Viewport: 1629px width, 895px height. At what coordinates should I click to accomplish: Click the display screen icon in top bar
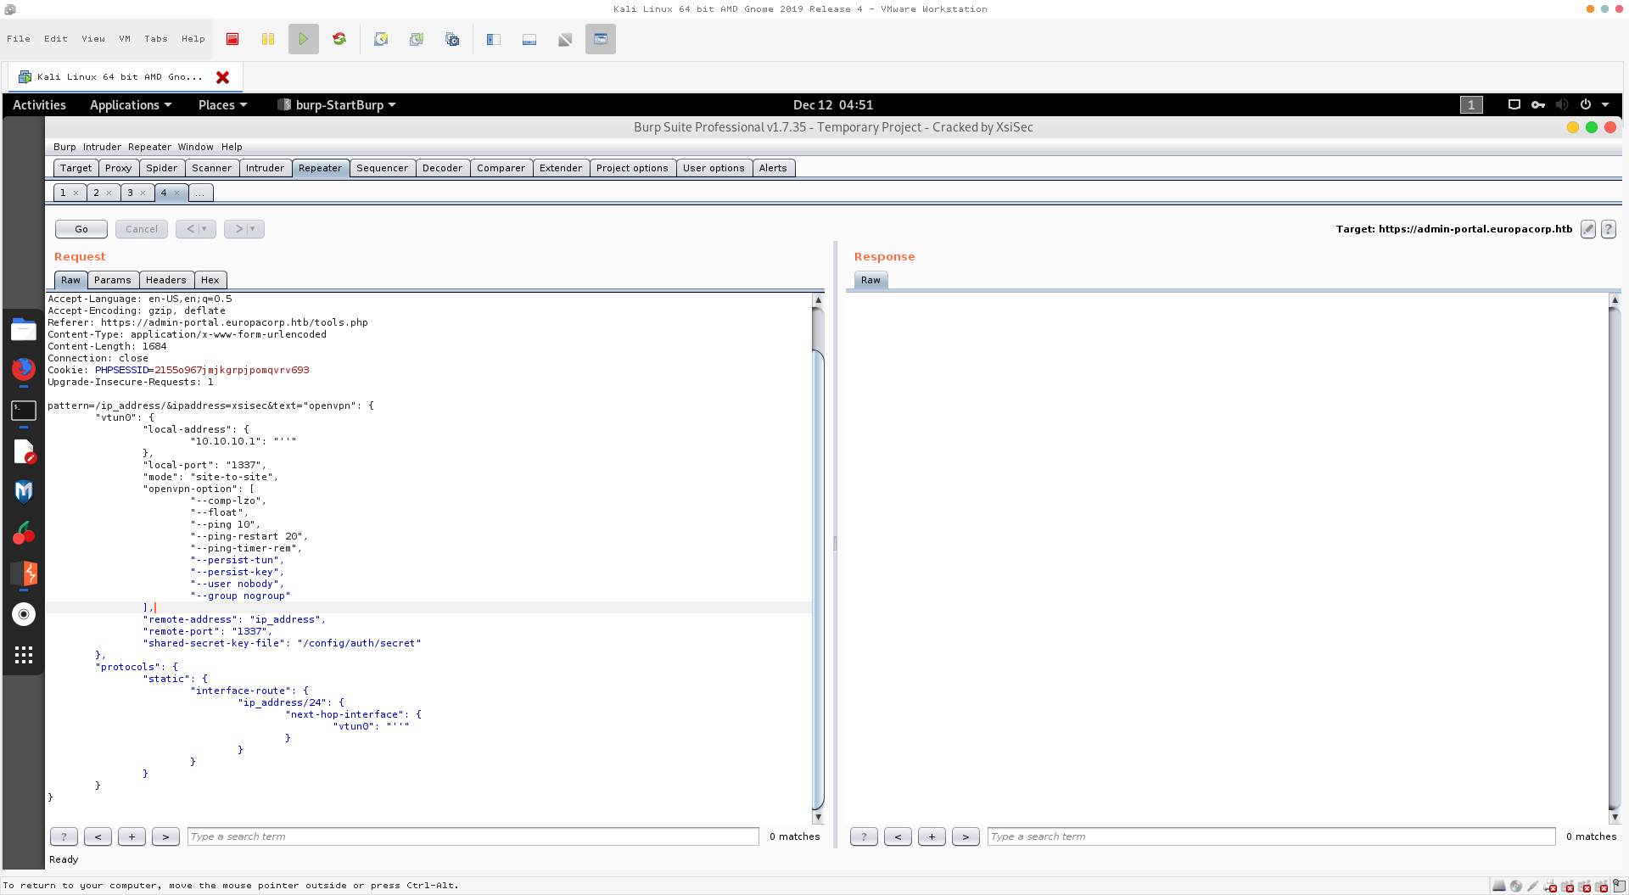pyautogui.click(x=1514, y=105)
